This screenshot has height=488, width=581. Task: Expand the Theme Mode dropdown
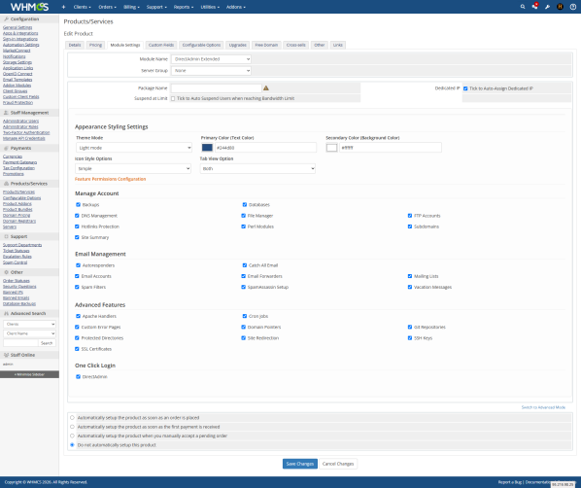click(134, 148)
